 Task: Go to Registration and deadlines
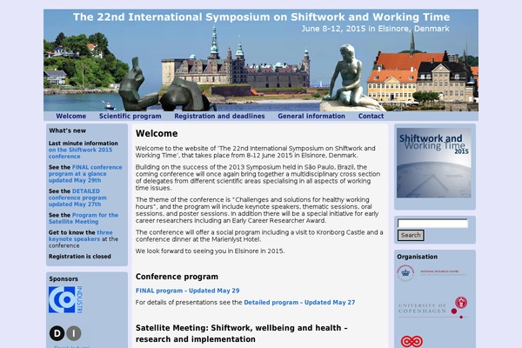point(219,116)
